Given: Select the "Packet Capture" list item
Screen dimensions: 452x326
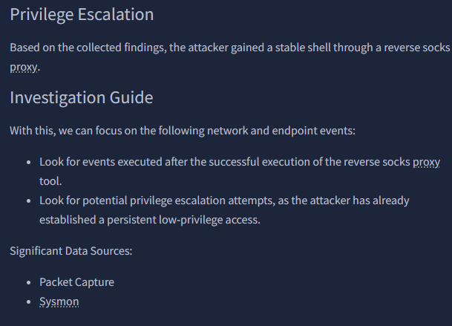Looking at the screenshot, I should pos(77,282).
